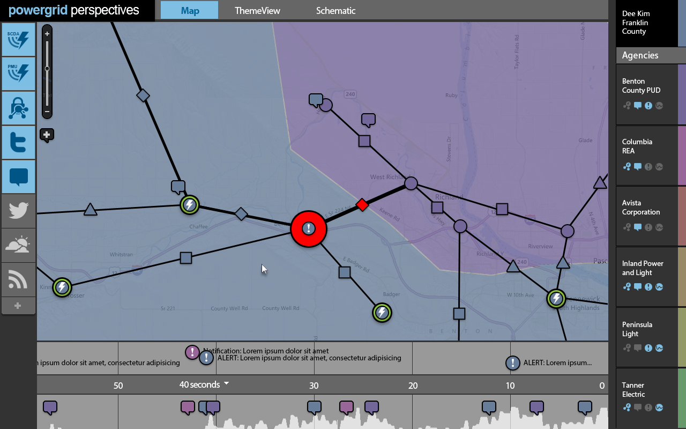Switch to the Map tab

point(190,10)
